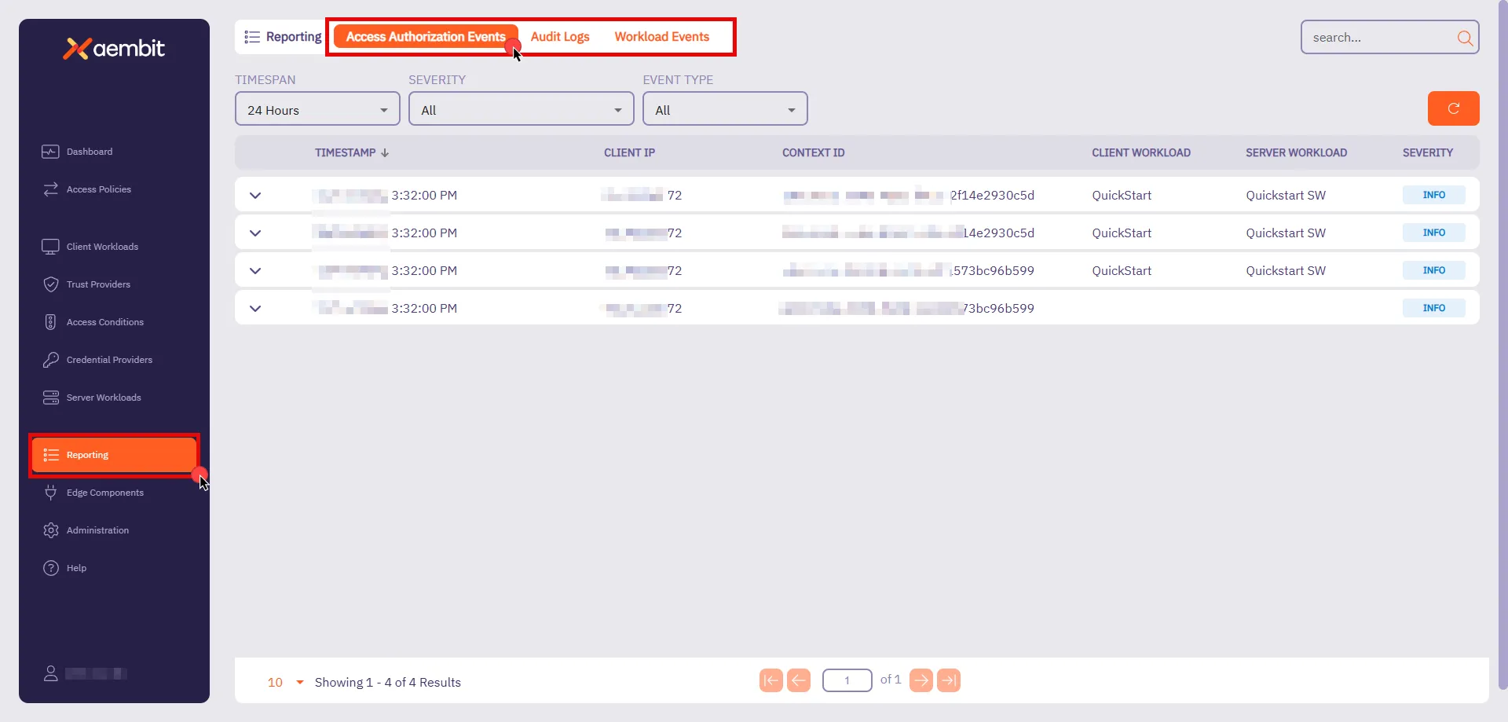The image size is (1508, 722).
Task: Click the CLIENT WORKLOAD column header
Action: 1140,153
